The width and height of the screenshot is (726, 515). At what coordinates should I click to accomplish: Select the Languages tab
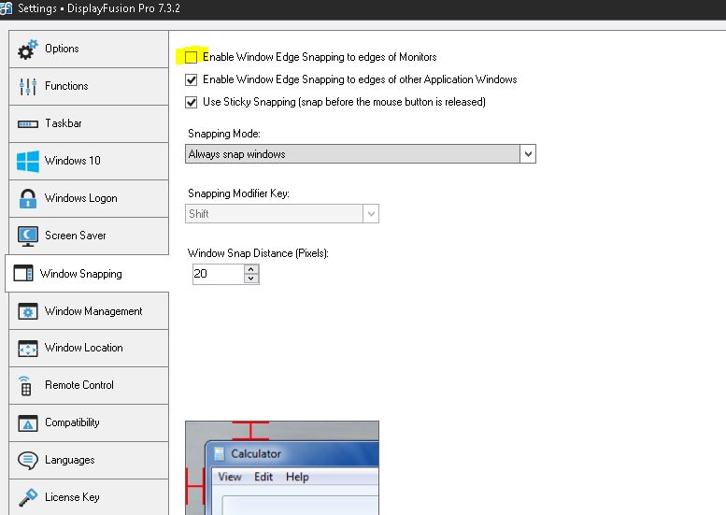pyautogui.click(x=69, y=460)
